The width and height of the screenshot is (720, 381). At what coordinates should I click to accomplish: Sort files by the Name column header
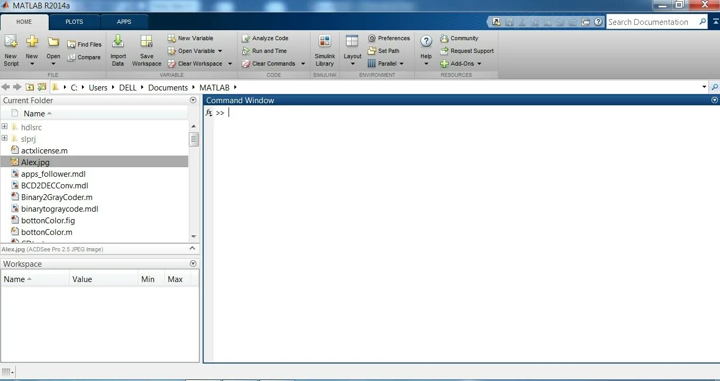click(x=34, y=114)
